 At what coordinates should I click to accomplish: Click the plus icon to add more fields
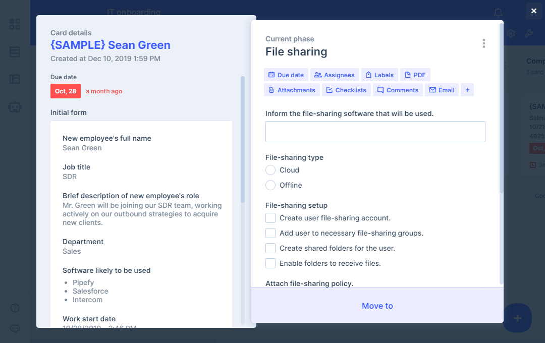467,90
